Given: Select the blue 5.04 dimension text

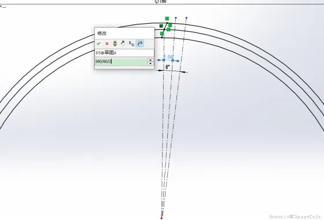Looking at the screenshot, I should pos(168,57).
